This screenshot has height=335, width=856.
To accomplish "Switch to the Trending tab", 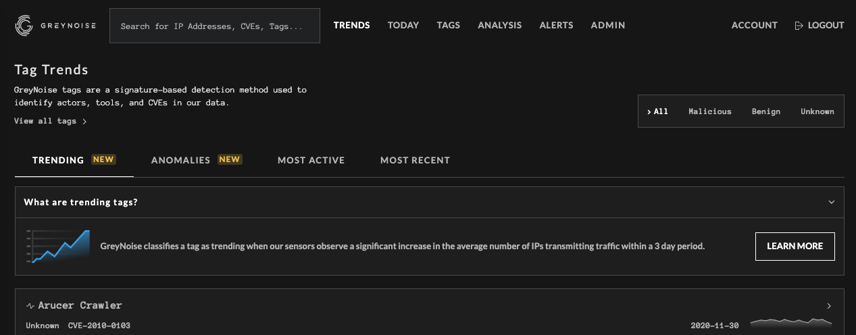I will [x=74, y=160].
